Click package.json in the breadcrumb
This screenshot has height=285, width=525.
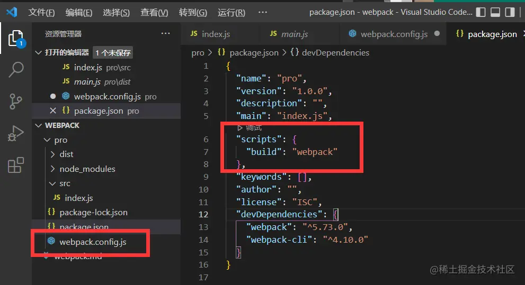click(x=254, y=53)
